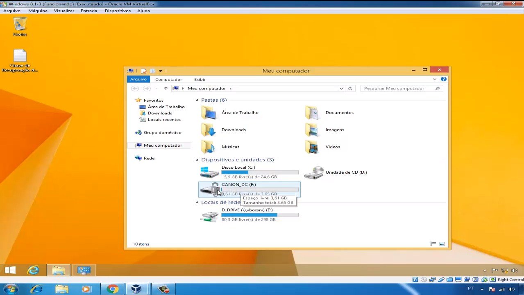
Task: Open the Imagens folder
Action: tap(324, 130)
